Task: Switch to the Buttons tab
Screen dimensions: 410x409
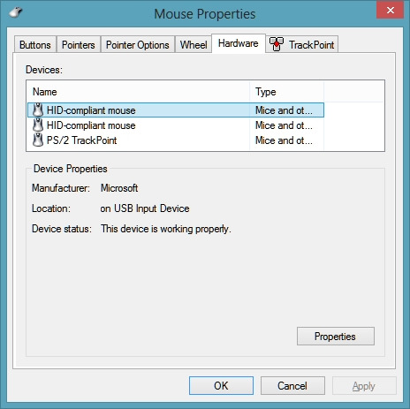Action: point(35,45)
